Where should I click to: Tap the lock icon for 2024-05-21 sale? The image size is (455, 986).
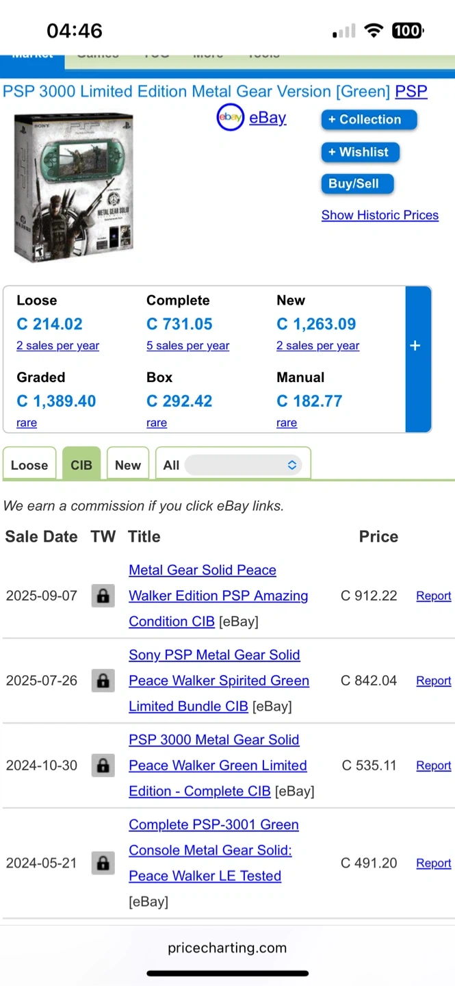(x=103, y=863)
